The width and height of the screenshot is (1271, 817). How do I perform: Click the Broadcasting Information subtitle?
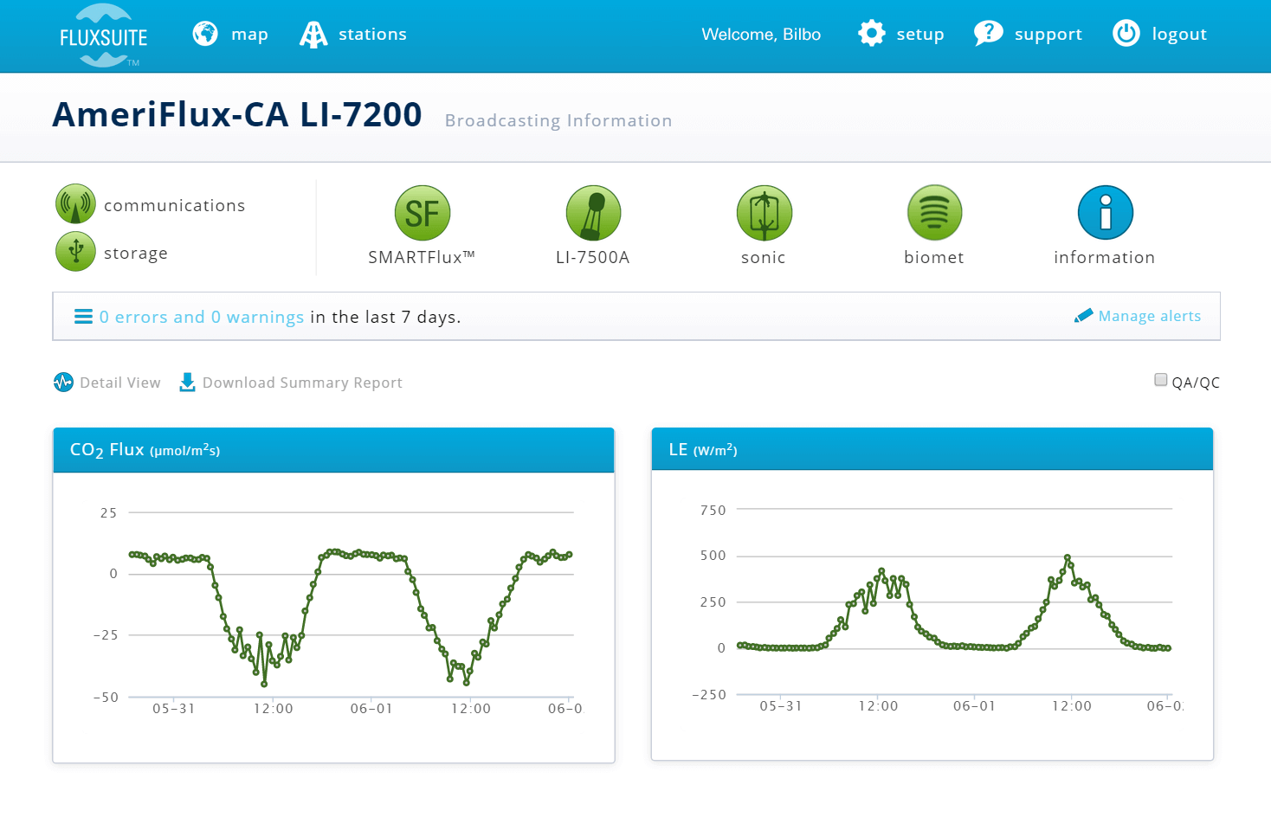[558, 120]
